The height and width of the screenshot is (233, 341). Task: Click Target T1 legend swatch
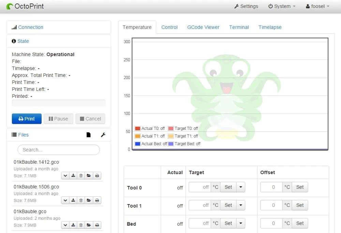(x=171, y=136)
